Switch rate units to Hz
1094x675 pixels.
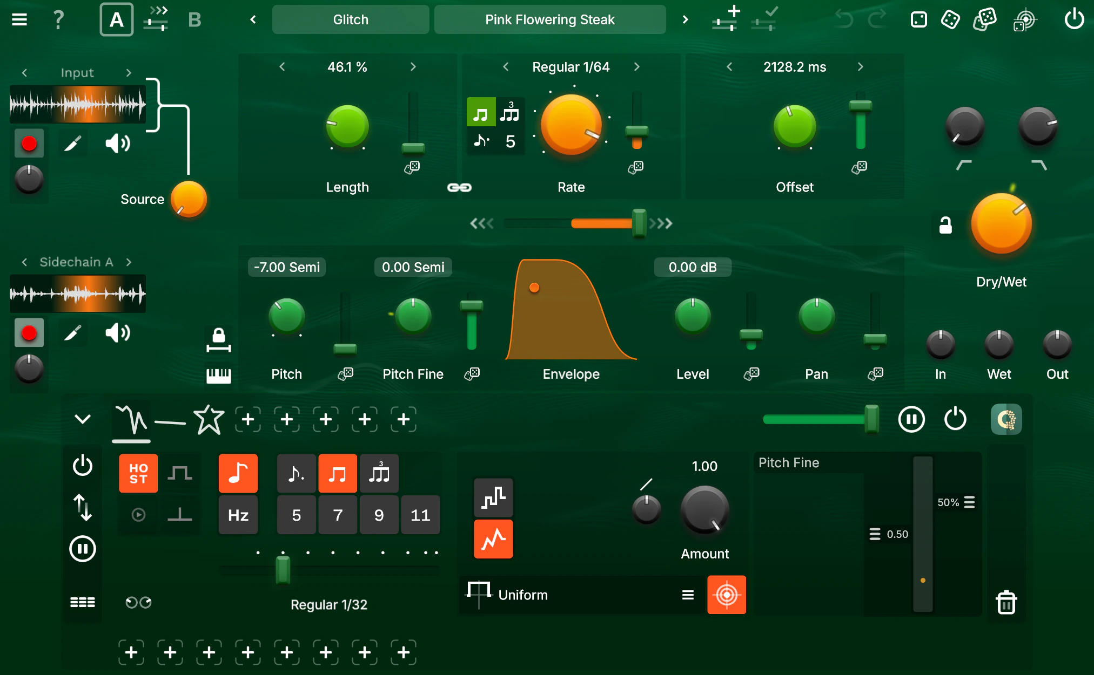238,514
